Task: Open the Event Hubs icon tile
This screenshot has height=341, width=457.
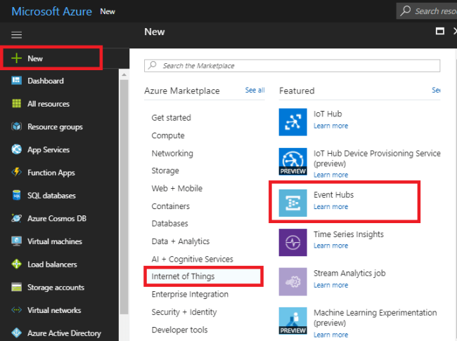Action: tap(292, 202)
